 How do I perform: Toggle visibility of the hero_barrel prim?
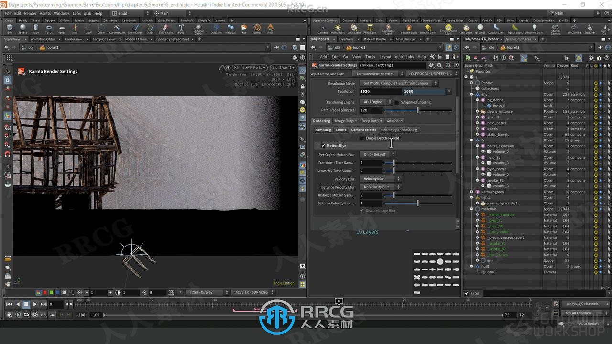(601, 123)
